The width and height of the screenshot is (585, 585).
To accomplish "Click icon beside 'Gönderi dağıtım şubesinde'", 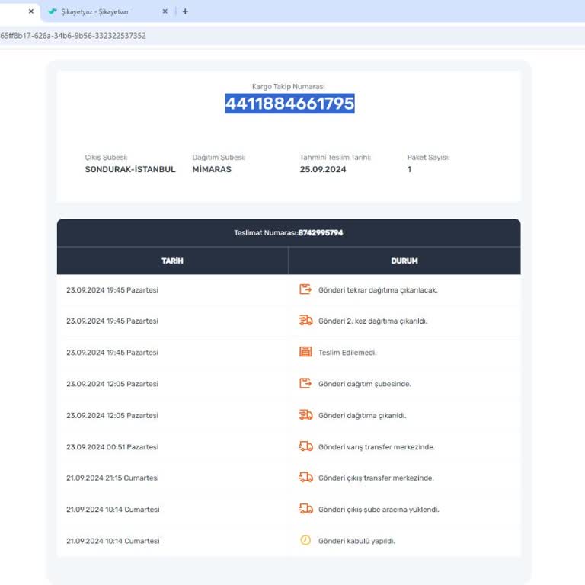I will [305, 384].
